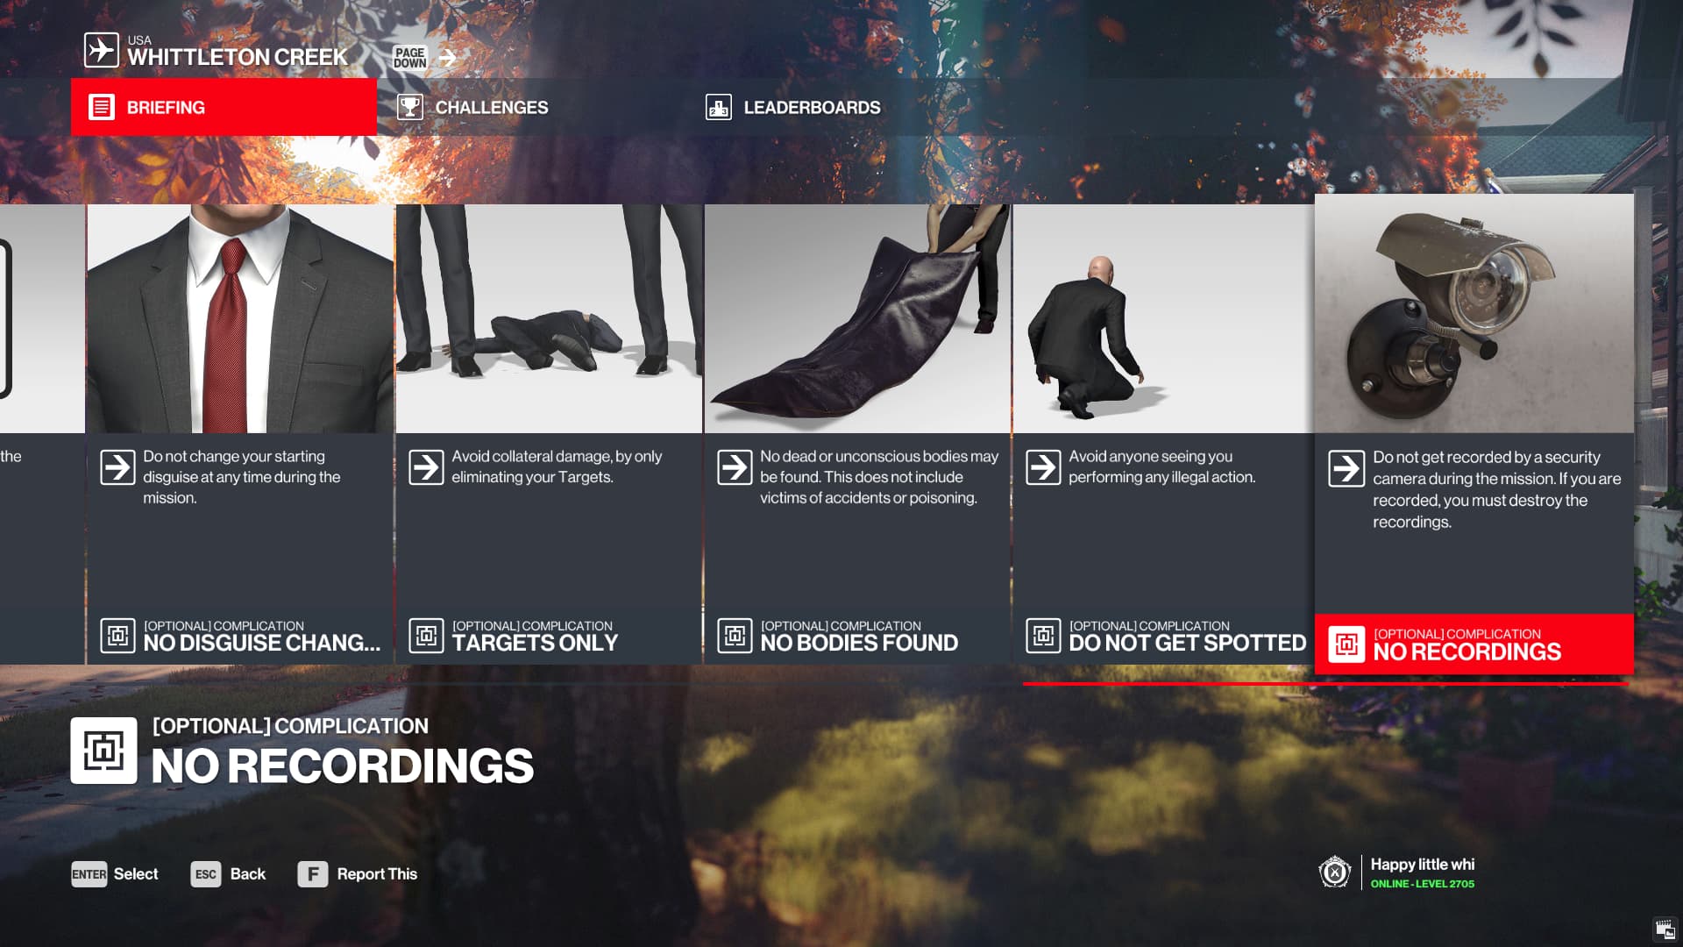Click the complication icon next to Targets Only
The image size is (1683, 947).
(426, 636)
